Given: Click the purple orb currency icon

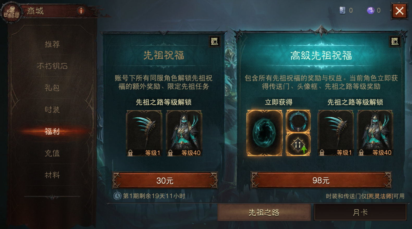Looking at the screenshot, I should click(371, 10).
